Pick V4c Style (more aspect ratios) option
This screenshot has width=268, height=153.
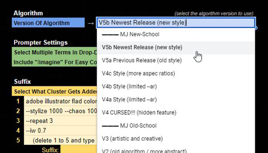click(138, 73)
